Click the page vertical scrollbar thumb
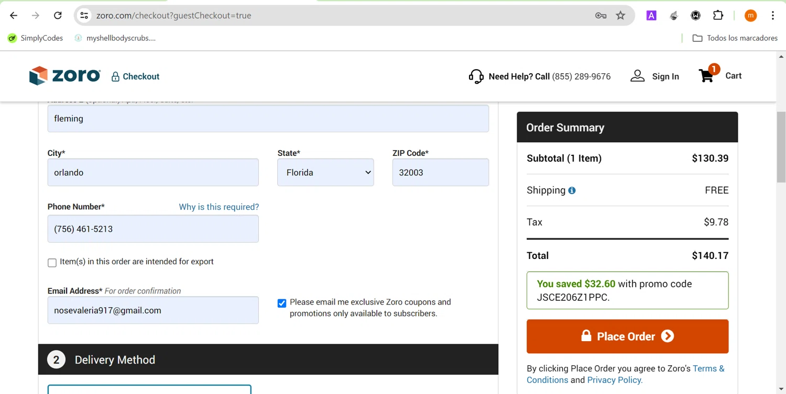The height and width of the screenshot is (394, 786). click(781, 147)
